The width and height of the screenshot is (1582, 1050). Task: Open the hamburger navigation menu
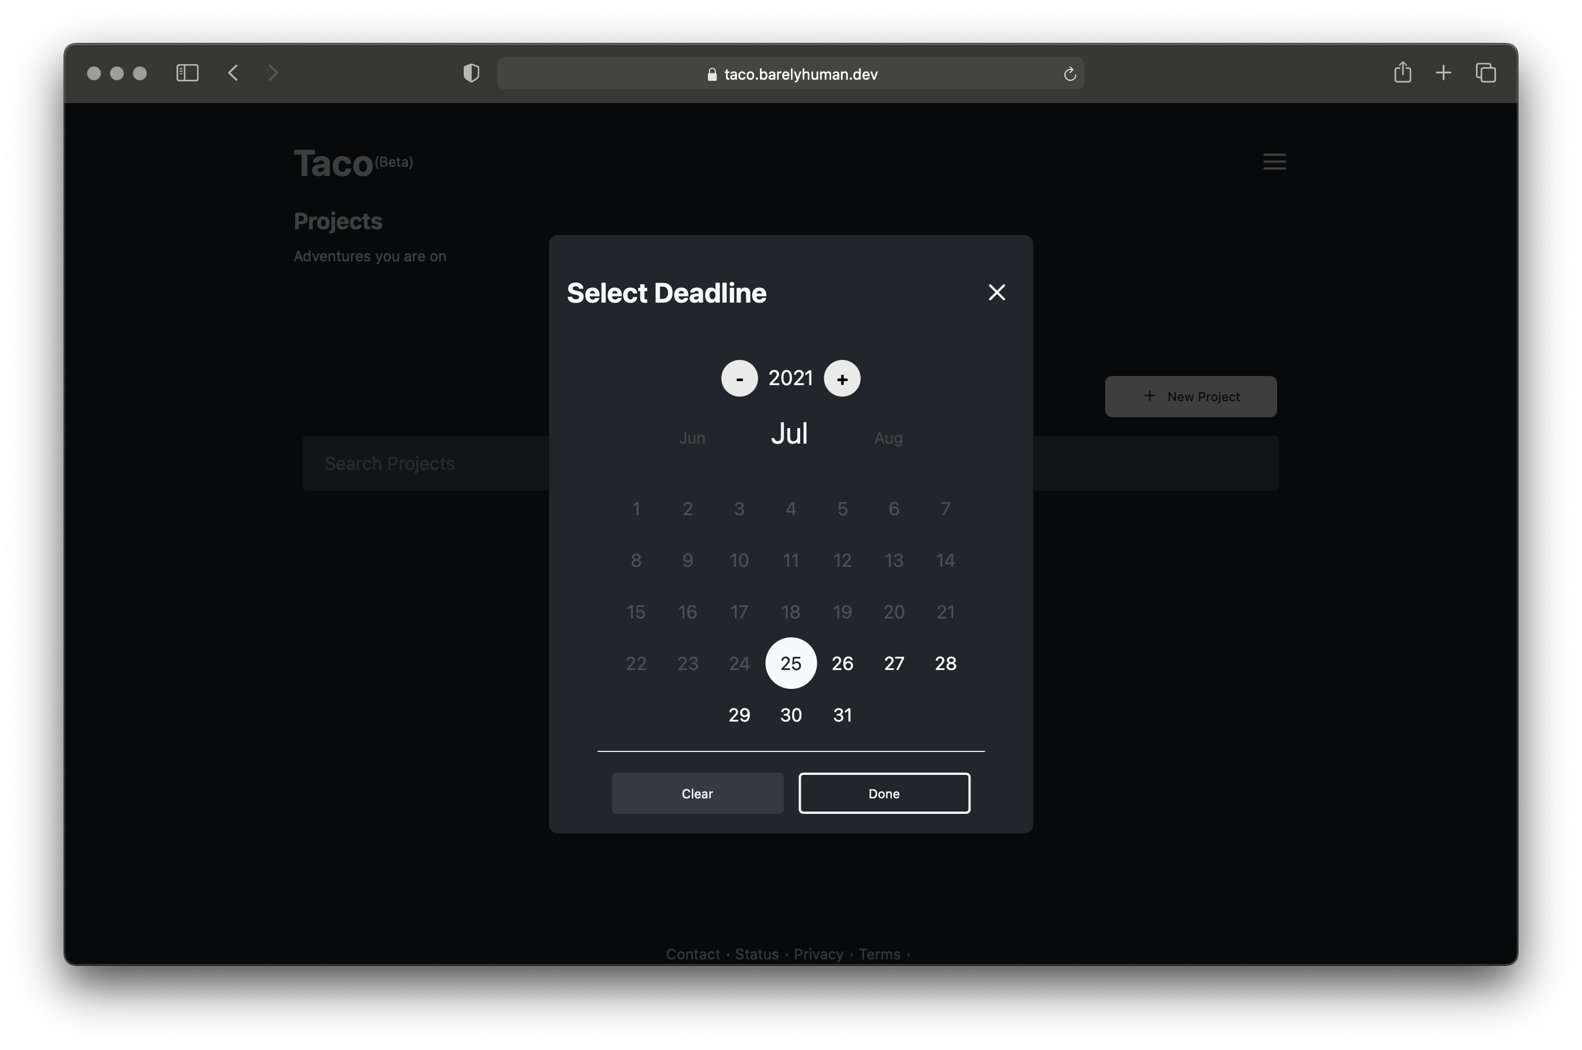[1274, 162]
